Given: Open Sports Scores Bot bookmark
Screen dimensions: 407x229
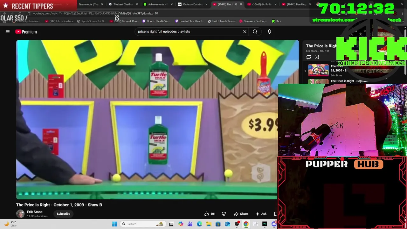Looking at the screenshot, I should point(91,21).
